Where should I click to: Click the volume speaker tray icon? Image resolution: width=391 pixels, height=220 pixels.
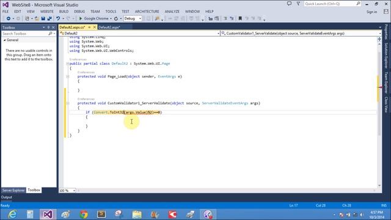point(362,215)
